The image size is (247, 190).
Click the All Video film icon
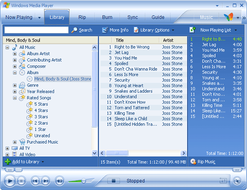[x=14, y=155]
